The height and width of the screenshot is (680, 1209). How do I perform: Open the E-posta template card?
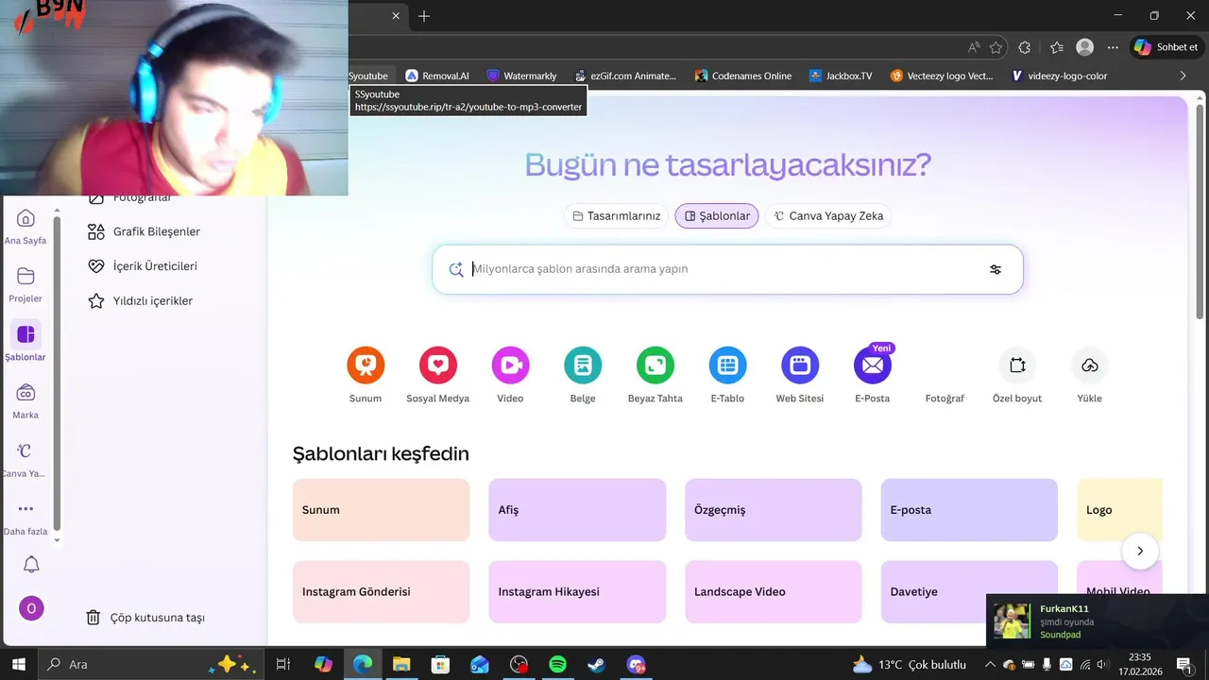pos(969,510)
